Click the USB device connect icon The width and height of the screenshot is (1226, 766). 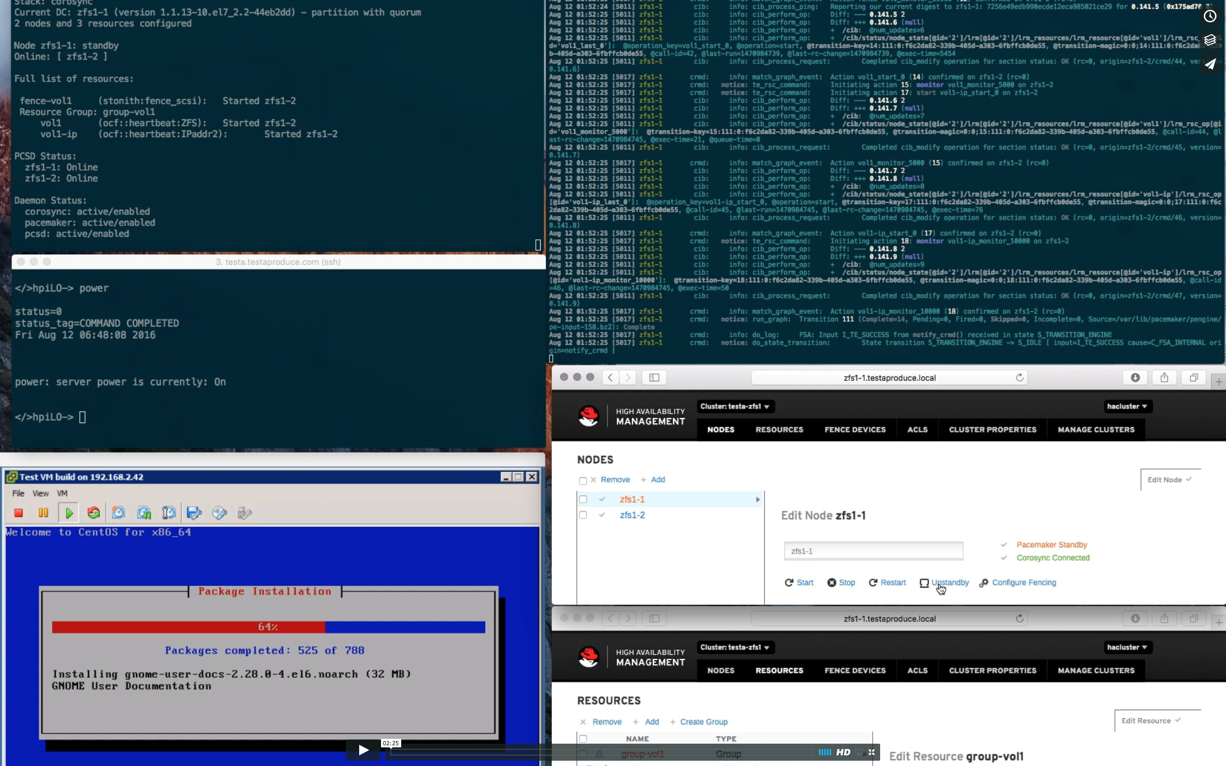pos(245,513)
